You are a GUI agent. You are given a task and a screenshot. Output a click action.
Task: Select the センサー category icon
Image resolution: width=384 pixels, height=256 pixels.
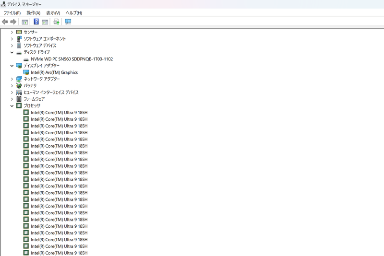pos(19,32)
